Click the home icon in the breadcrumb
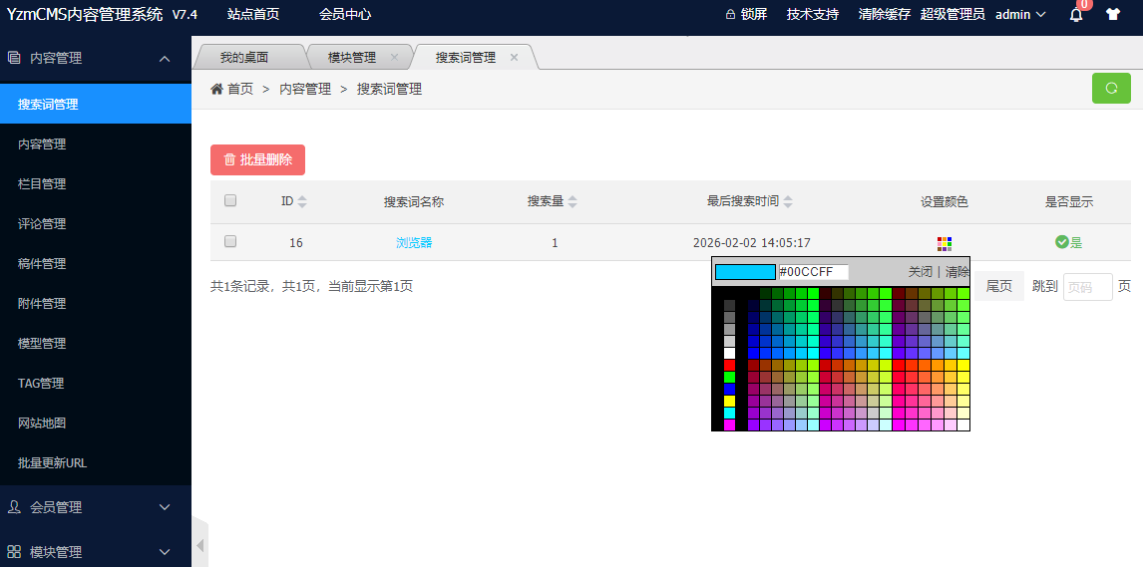Screen dimensions: 1143x567 point(216,89)
